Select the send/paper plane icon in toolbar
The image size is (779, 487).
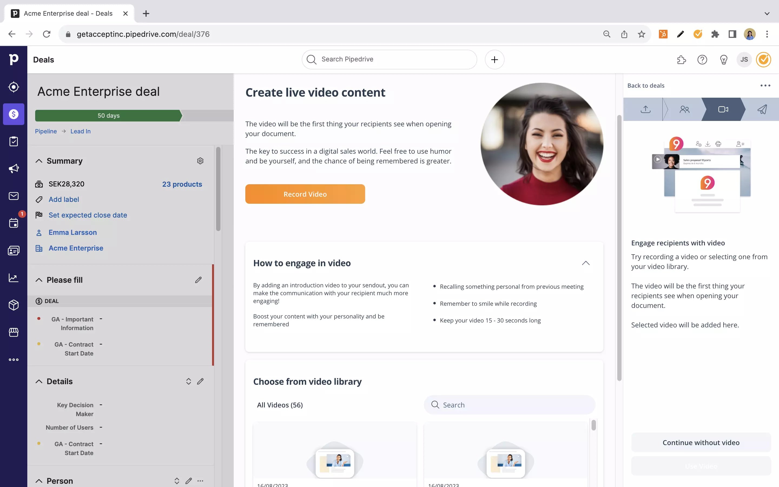click(762, 109)
